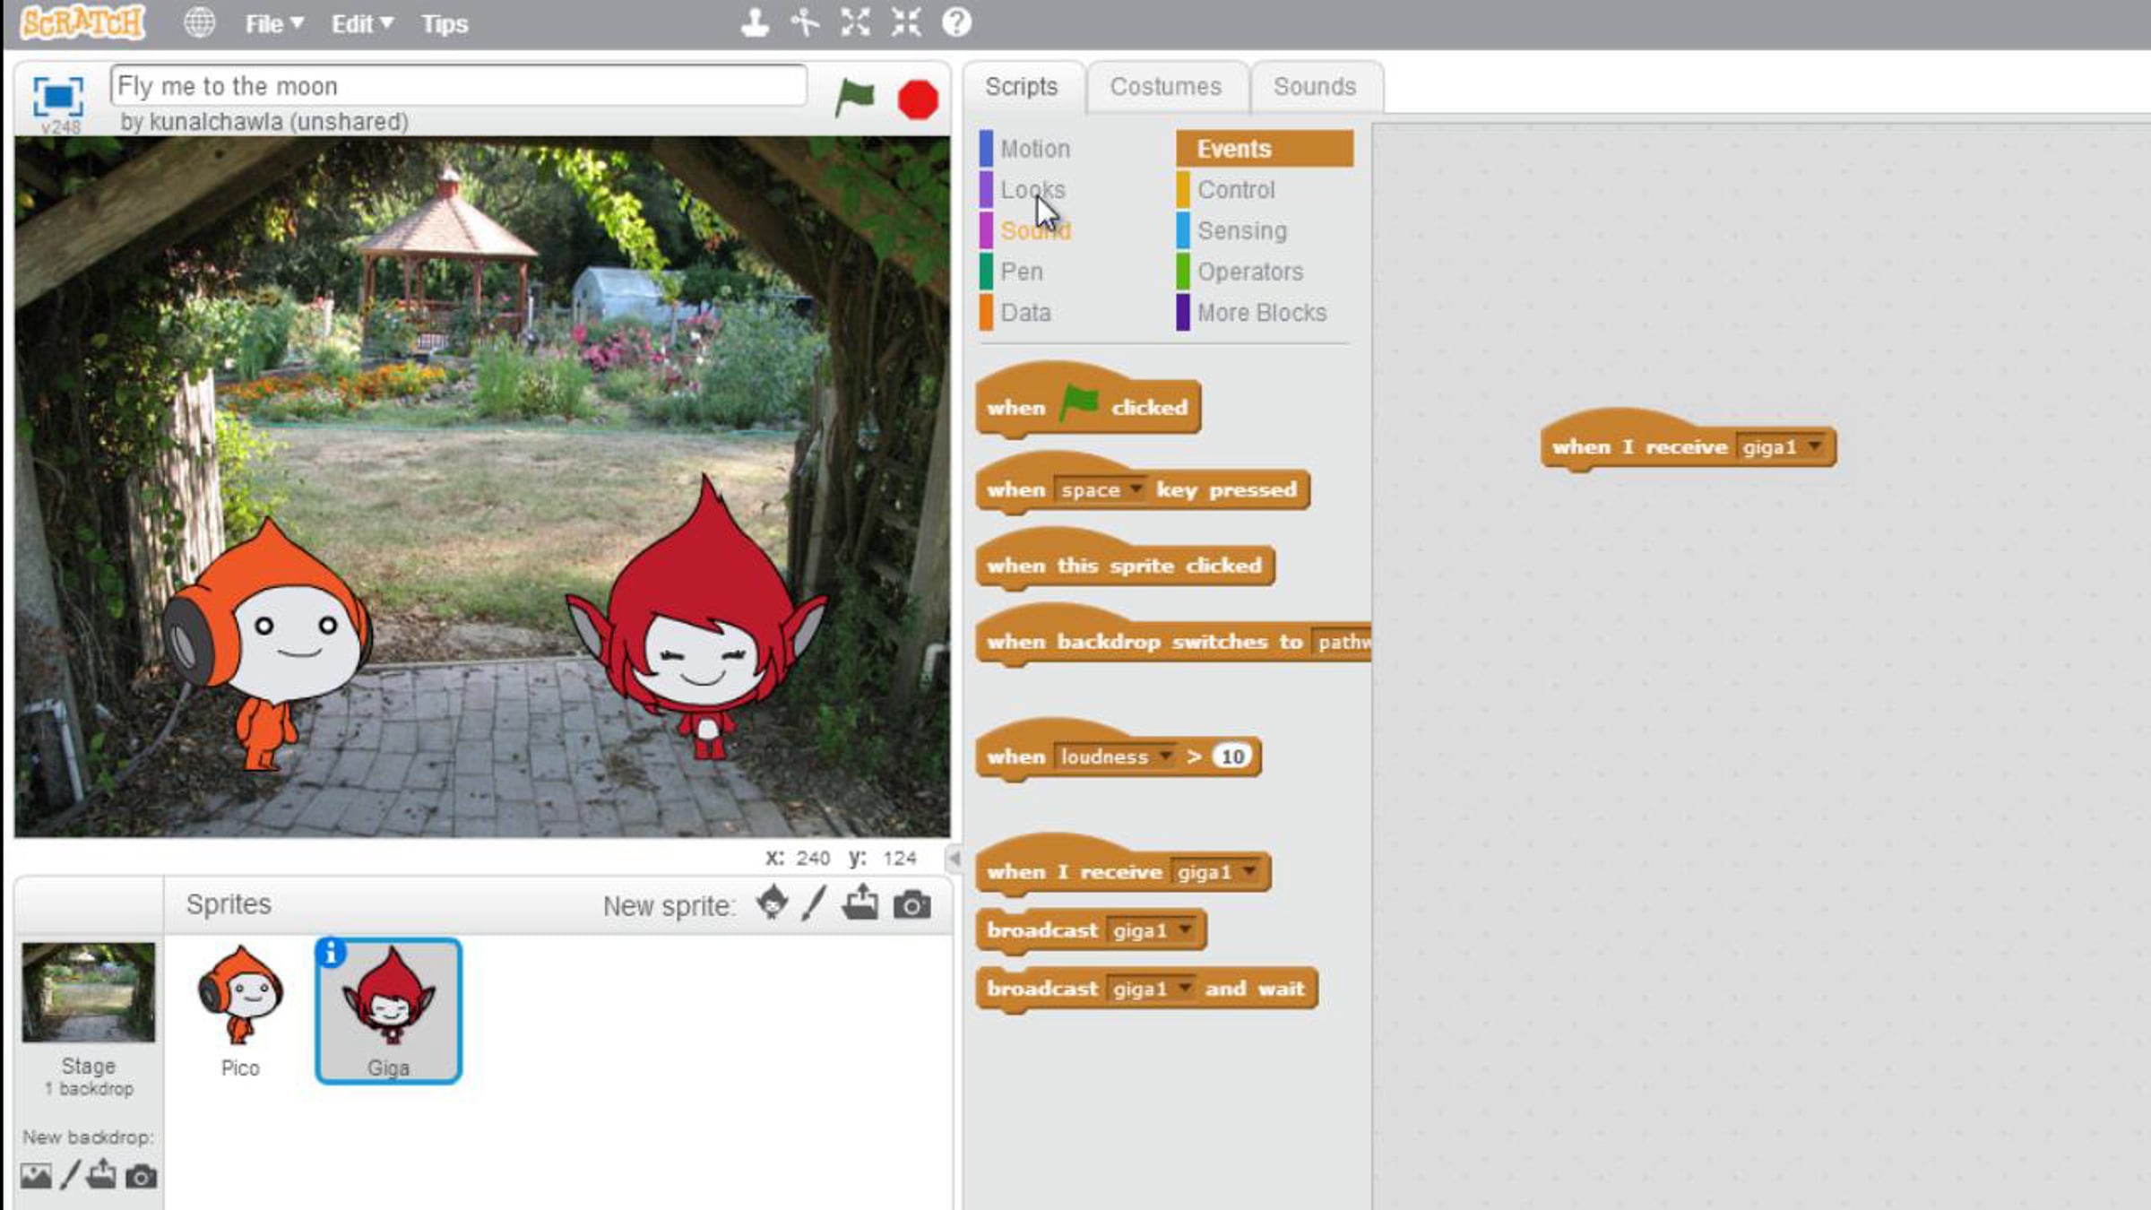Open the File menu
This screenshot has width=2151, height=1210.
274,24
